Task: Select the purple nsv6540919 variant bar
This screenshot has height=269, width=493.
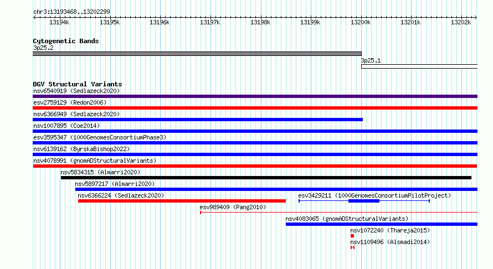Action: point(255,96)
